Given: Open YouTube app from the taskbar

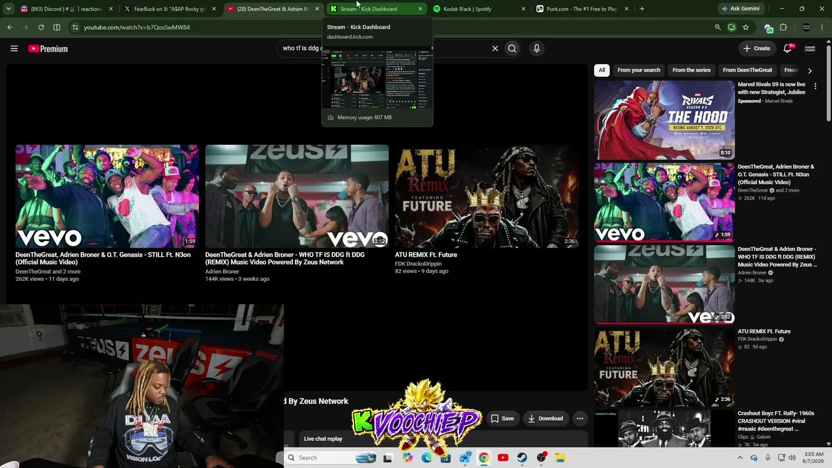Looking at the screenshot, I should click(x=502, y=458).
